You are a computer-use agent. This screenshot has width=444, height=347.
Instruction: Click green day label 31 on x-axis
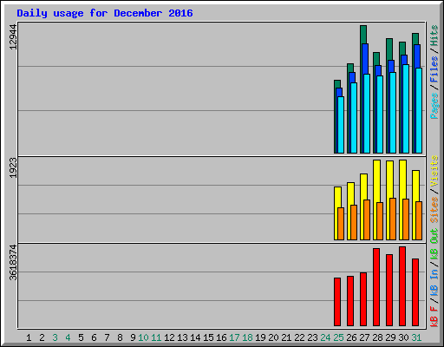click(416, 337)
